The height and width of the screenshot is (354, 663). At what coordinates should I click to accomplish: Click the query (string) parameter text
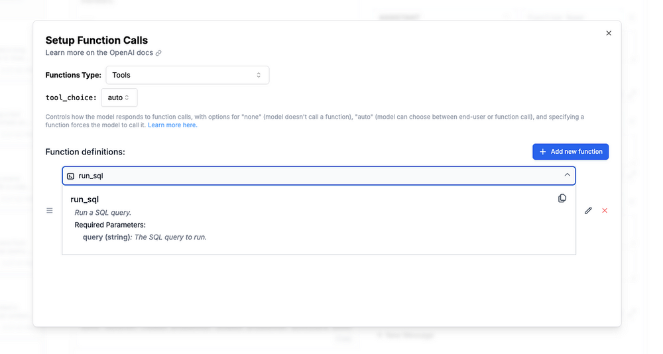(107, 237)
